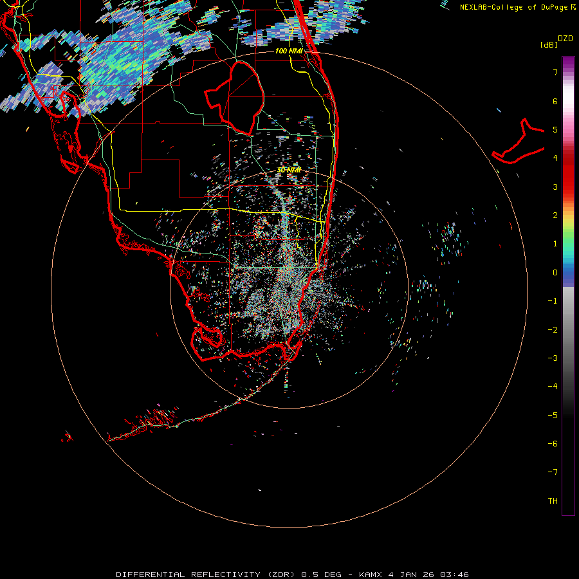Click the 100 NMI range ring label
This screenshot has height=579, width=579.
click(x=289, y=51)
